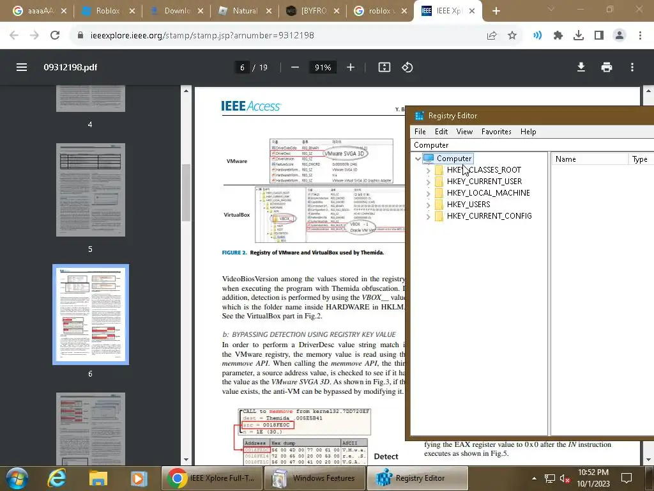Switch to the BYFRO browser tab
Screen dimensions: 654x491
313,11
